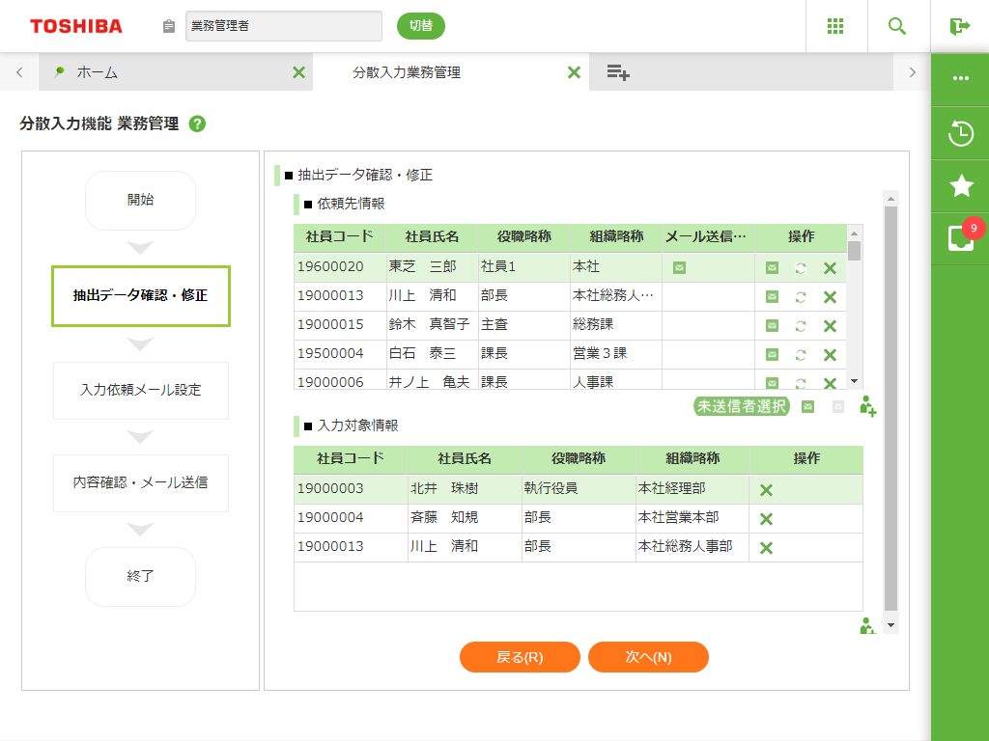
Task: Delete 鈴木 真智子 row with X icon
Action: coord(830,326)
